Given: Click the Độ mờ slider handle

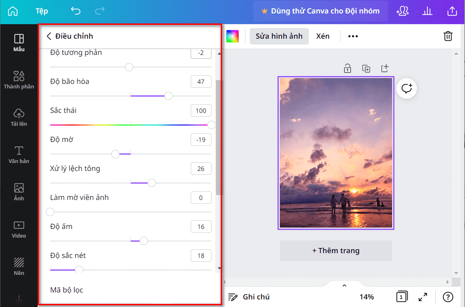Looking at the screenshot, I should [x=116, y=154].
